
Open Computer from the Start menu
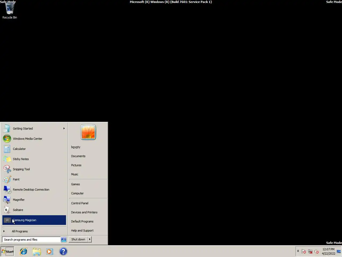pyautogui.click(x=77, y=193)
